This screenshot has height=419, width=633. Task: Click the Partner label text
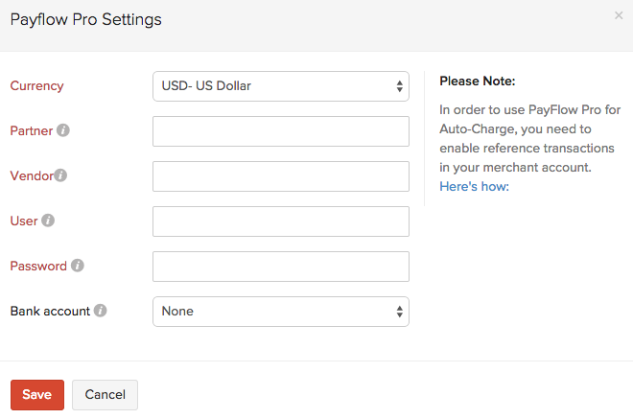pos(31,130)
